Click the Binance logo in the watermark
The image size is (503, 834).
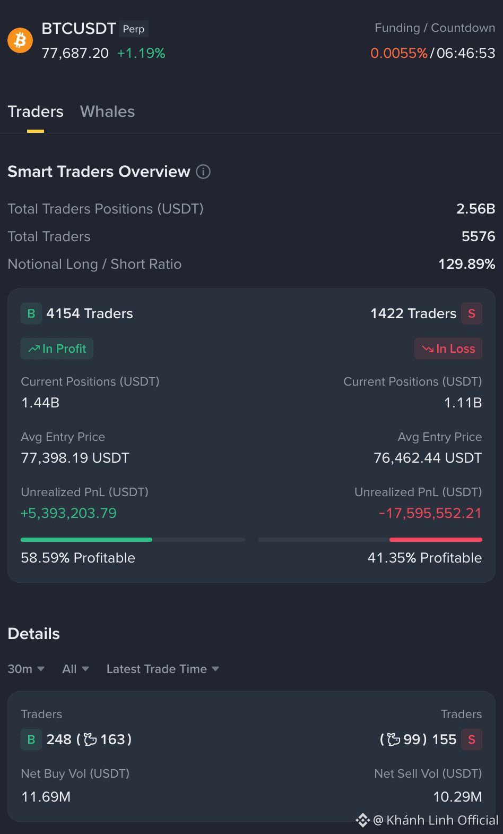[x=363, y=820]
